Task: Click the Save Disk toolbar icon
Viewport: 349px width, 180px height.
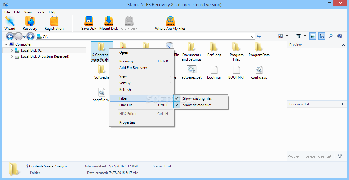Action: (x=89, y=23)
